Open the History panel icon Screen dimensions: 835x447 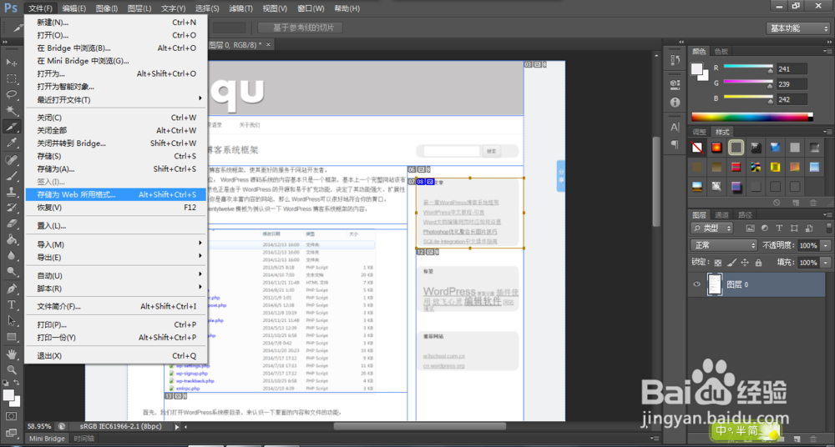pyautogui.click(x=675, y=59)
